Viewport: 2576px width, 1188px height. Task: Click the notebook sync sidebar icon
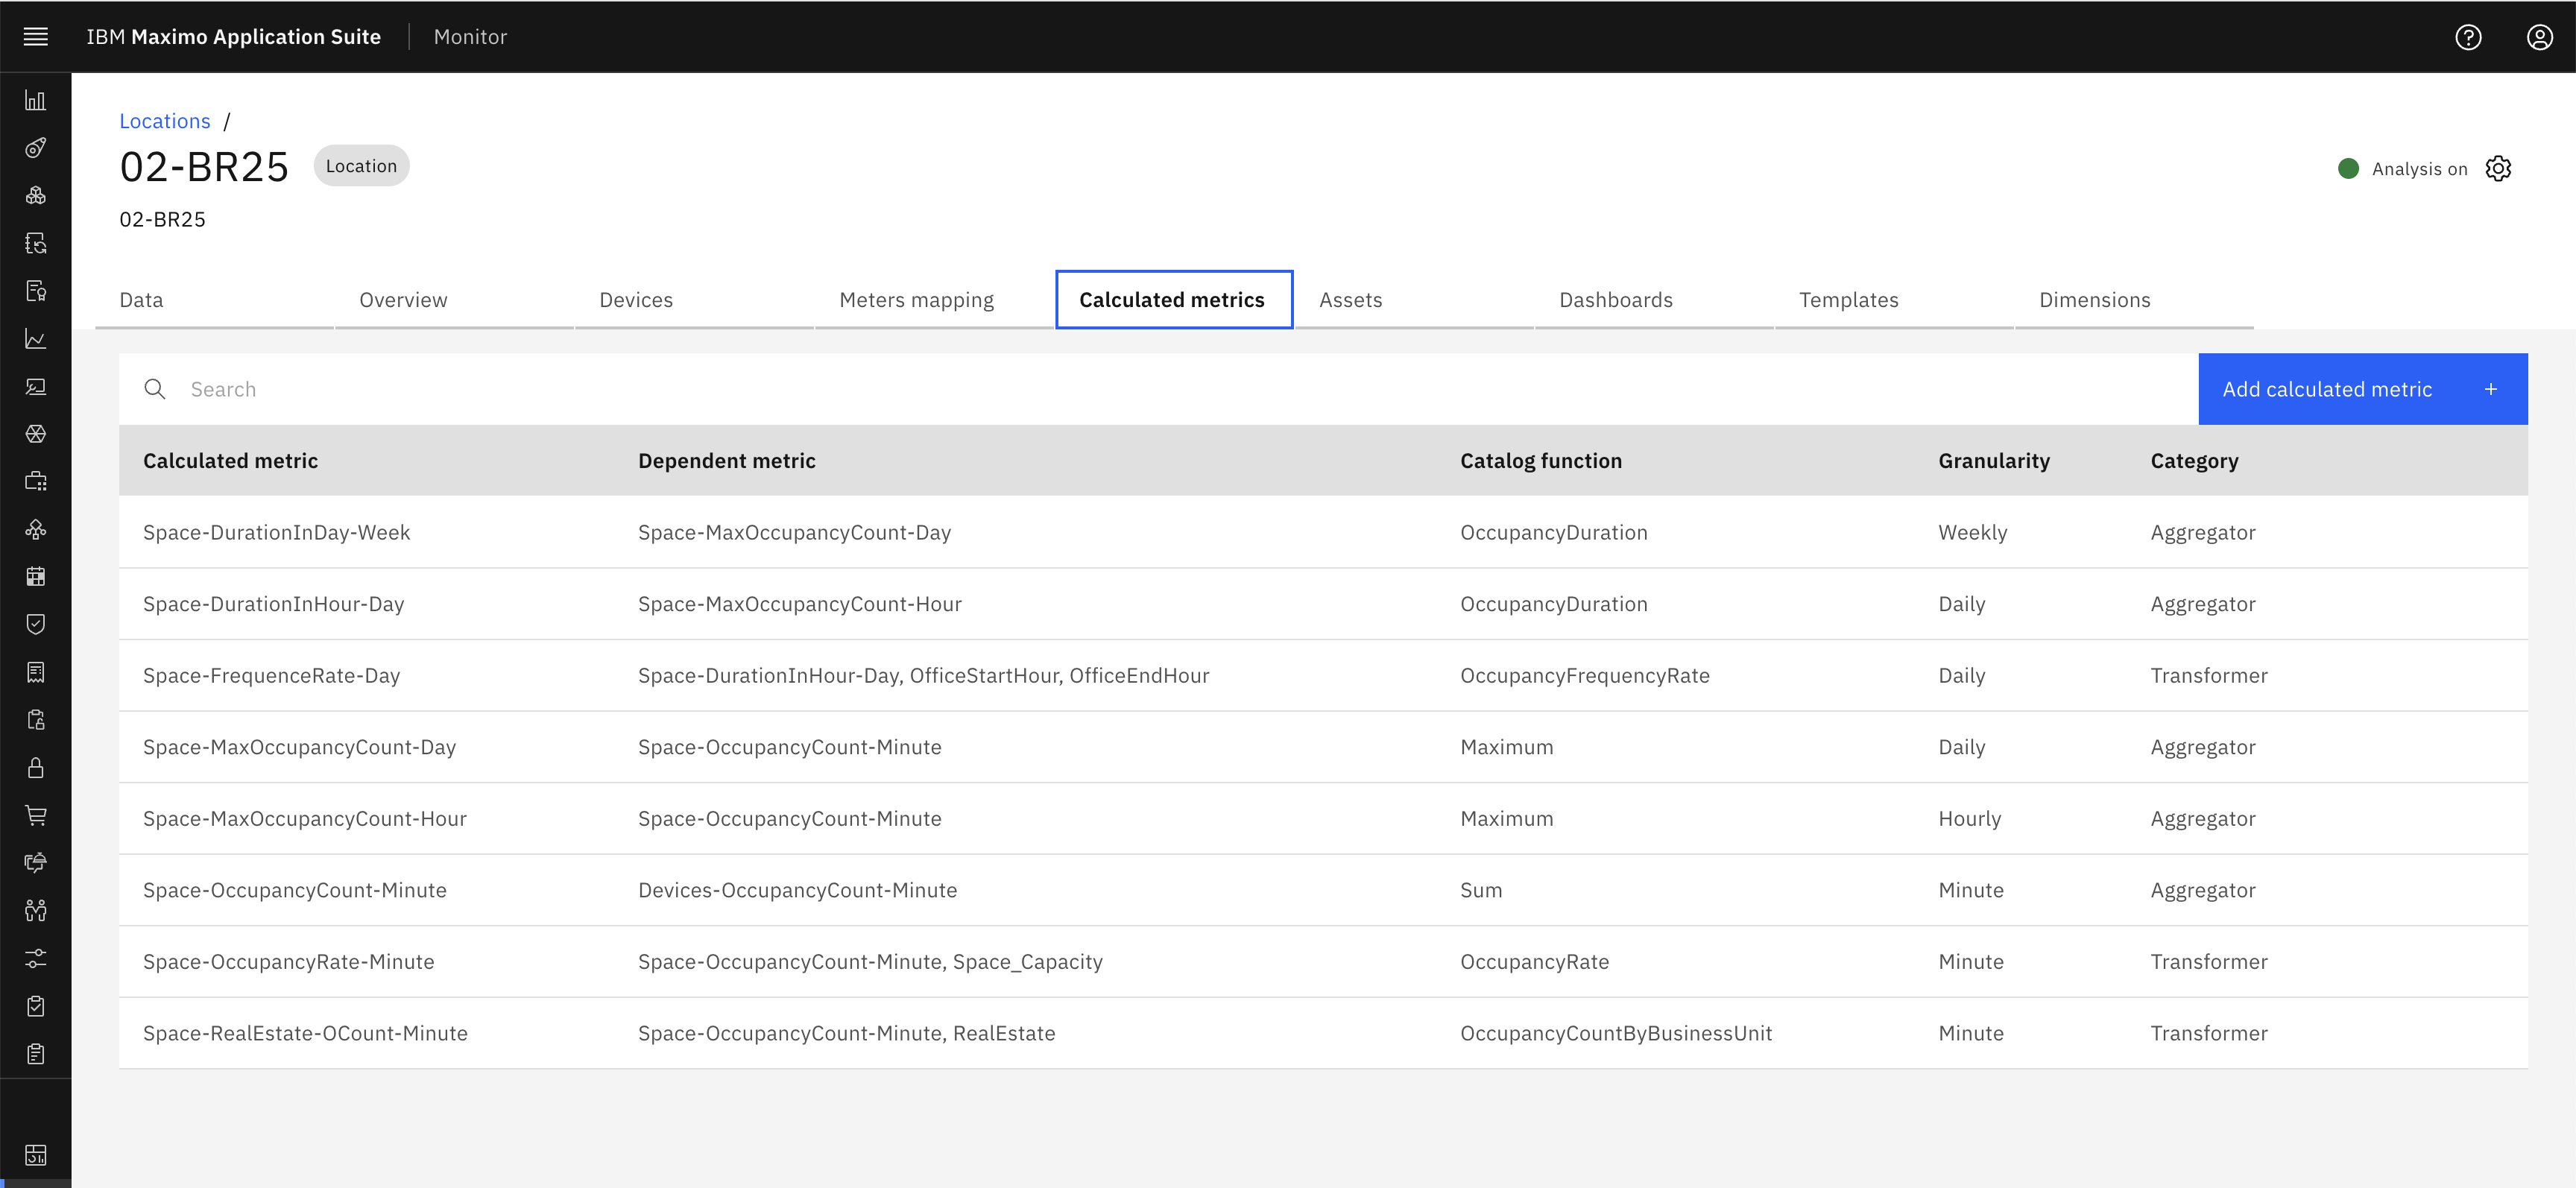(36, 243)
